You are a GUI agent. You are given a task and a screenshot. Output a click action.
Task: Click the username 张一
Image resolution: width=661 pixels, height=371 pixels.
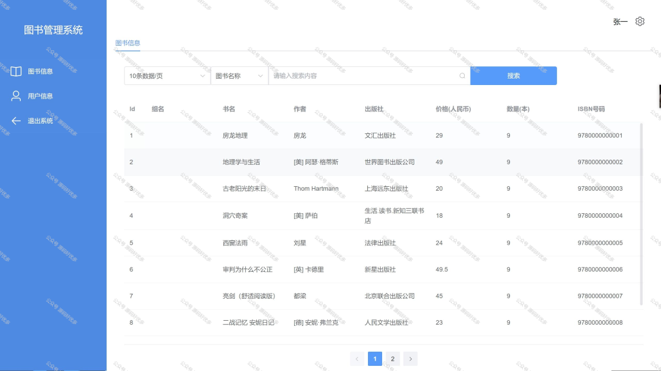coord(620,22)
